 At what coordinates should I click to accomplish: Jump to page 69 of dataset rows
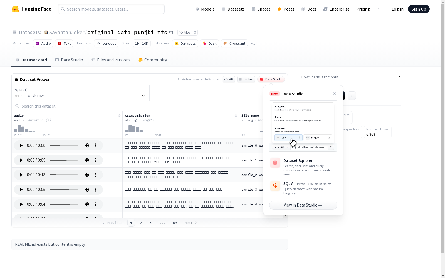click(175, 223)
